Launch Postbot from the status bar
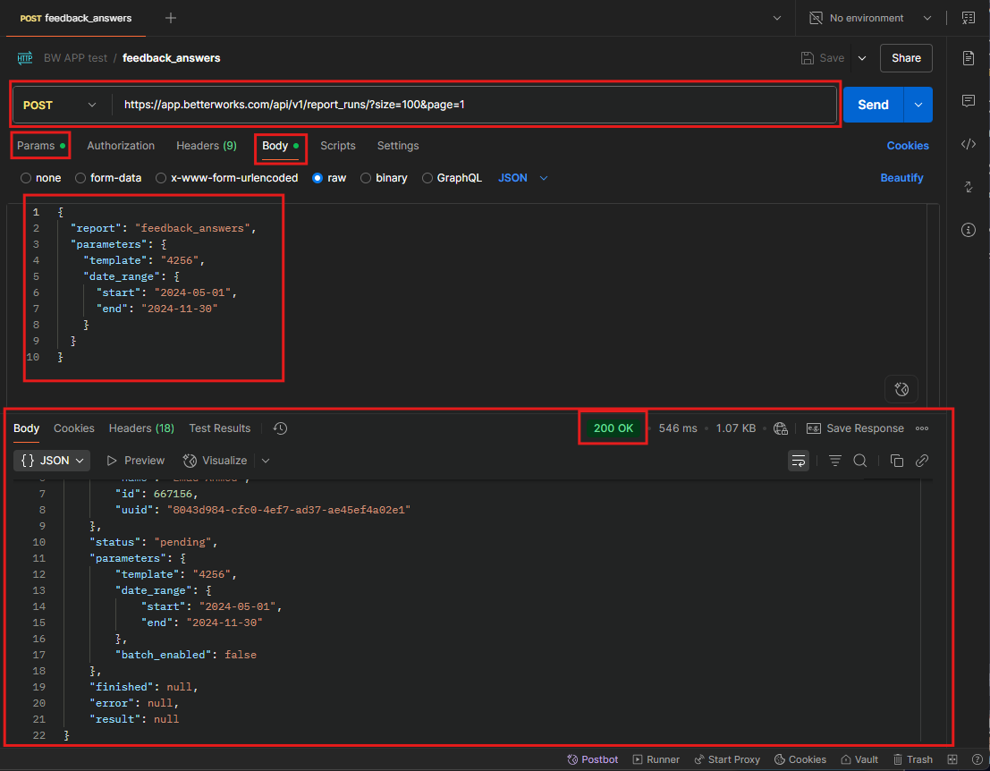 tap(592, 758)
